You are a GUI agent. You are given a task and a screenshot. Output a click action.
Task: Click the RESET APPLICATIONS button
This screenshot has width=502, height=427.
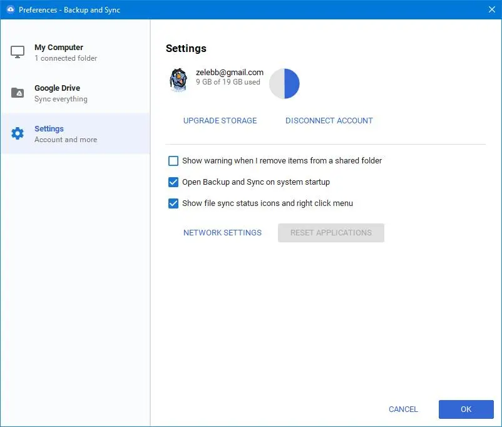tap(331, 233)
